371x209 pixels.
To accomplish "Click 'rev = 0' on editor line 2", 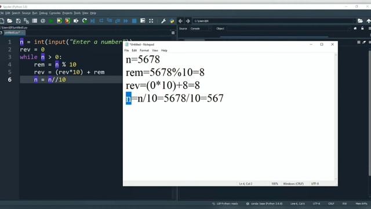I will tap(32, 49).
